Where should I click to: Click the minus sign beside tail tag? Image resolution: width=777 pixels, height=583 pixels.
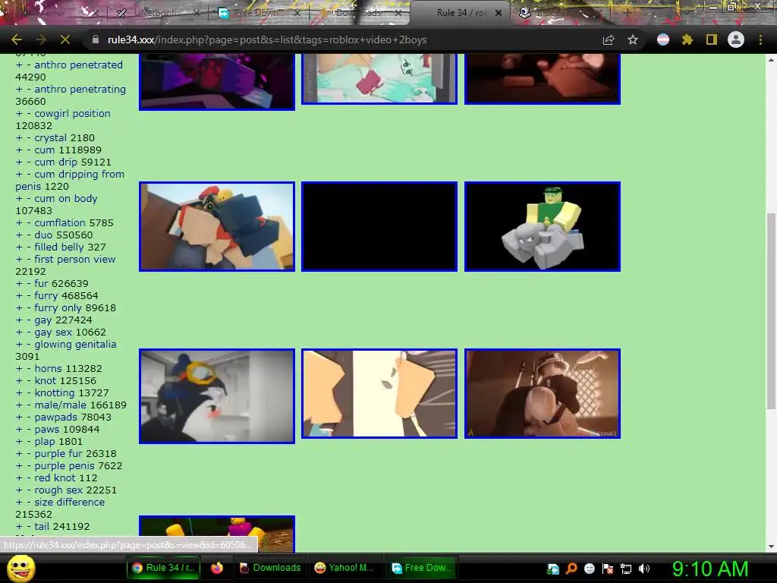[x=29, y=527]
